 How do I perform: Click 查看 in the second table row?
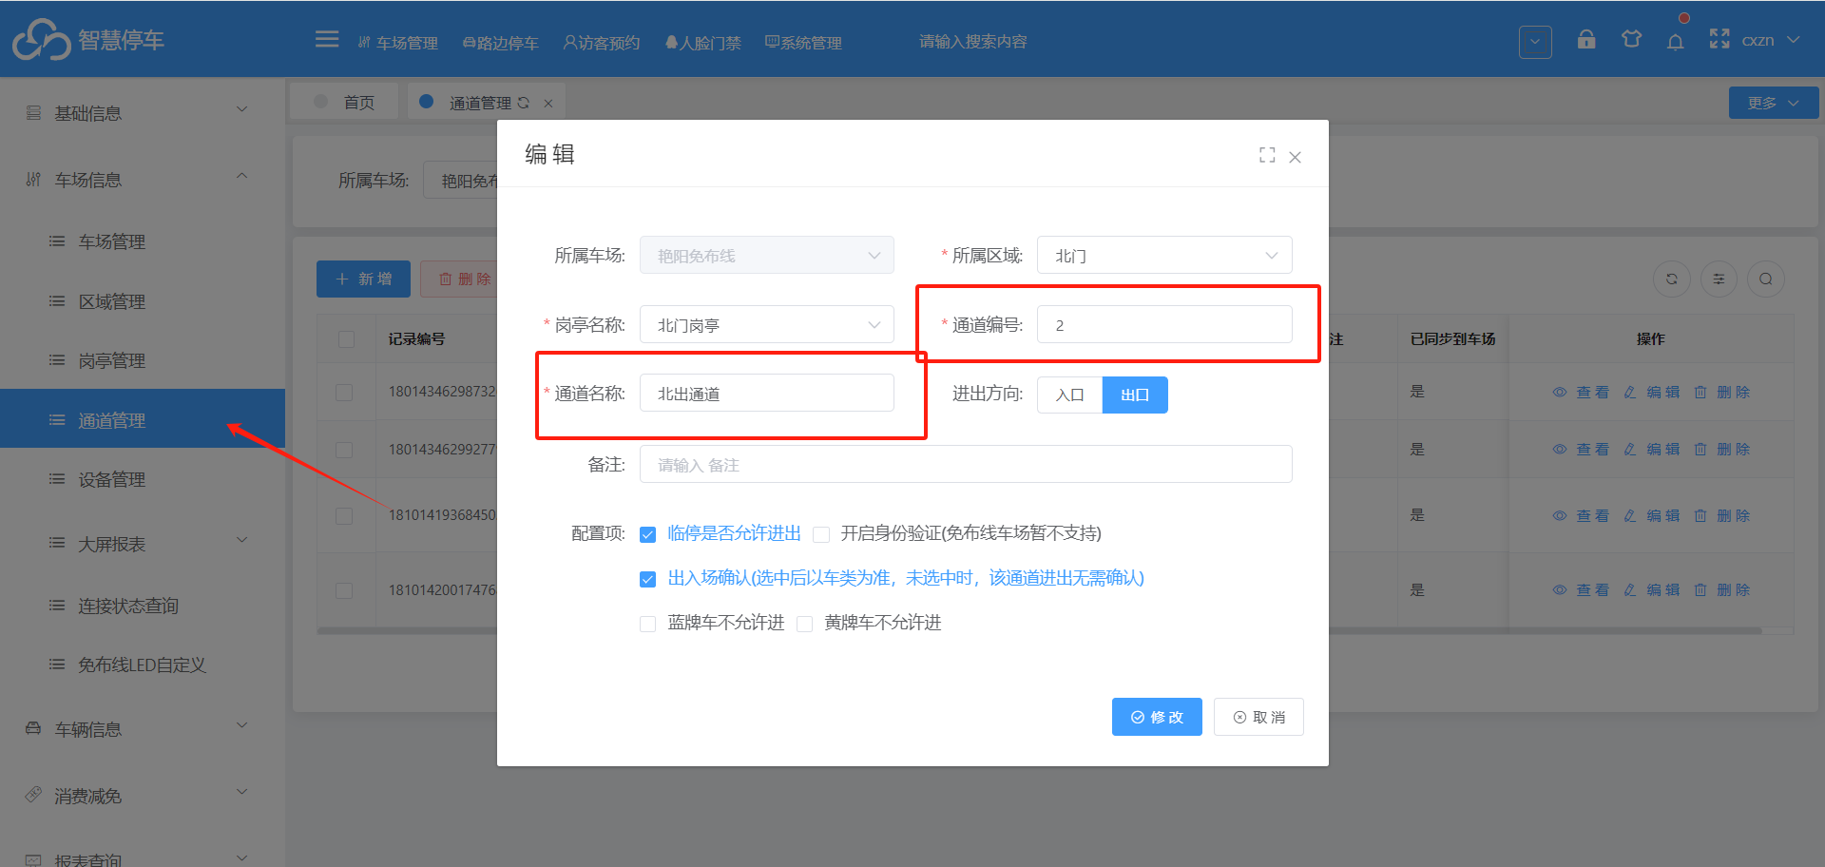tap(1581, 449)
